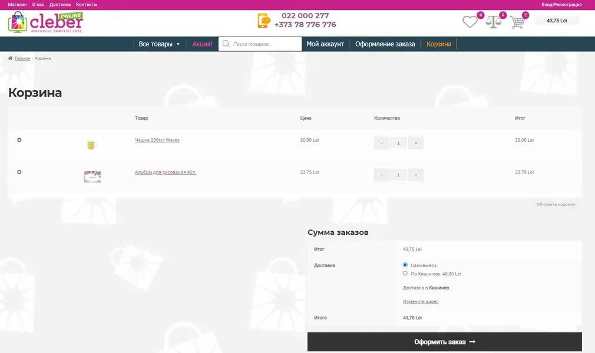Open the Мой аккаунт menu item
Image resolution: width=595 pixels, height=353 pixels.
pyautogui.click(x=325, y=44)
